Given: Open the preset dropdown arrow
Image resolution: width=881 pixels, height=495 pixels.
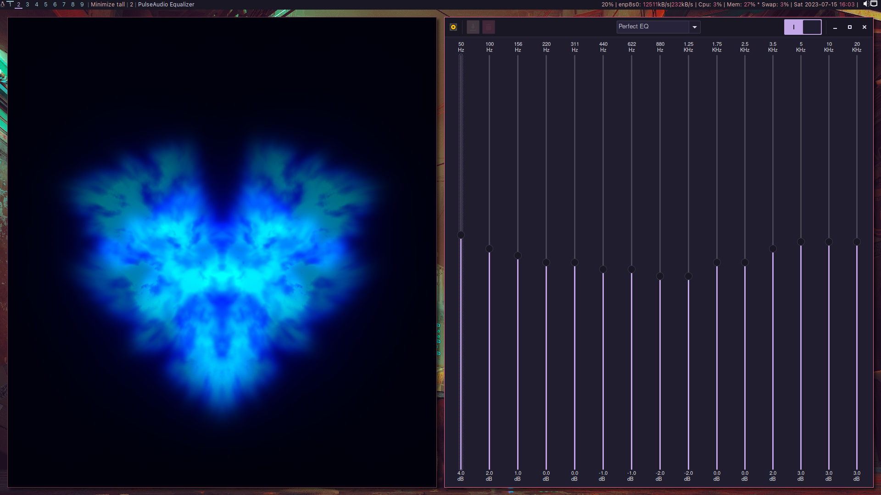Looking at the screenshot, I should (695, 27).
